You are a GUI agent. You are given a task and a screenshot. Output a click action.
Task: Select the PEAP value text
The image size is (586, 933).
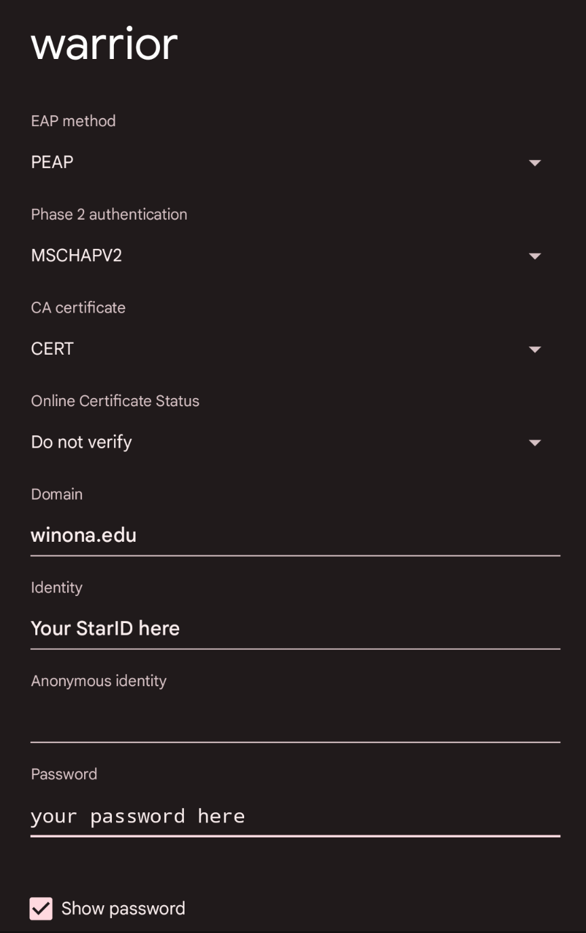(x=52, y=162)
